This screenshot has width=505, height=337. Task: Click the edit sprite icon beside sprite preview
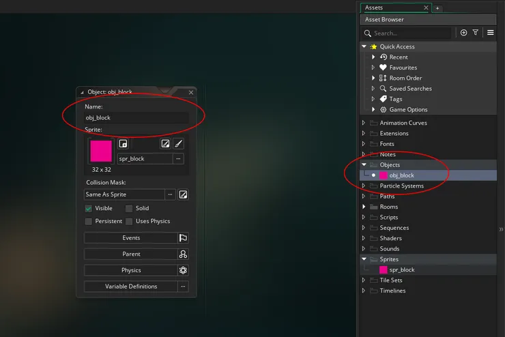(x=165, y=143)
